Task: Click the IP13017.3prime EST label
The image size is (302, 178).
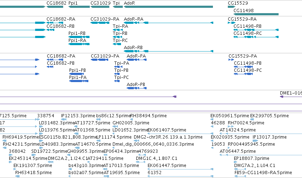Action: pyautogui.click(x=270, y=137)
